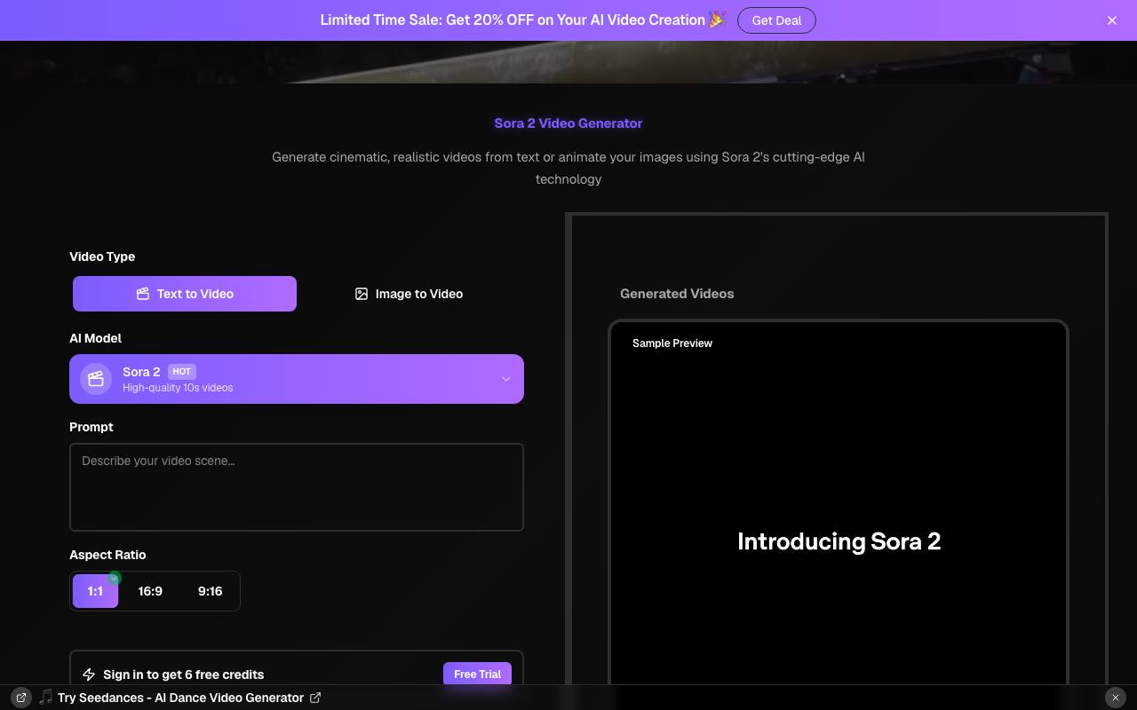Choose the 1:1 aspect ratio

[95, 591]
